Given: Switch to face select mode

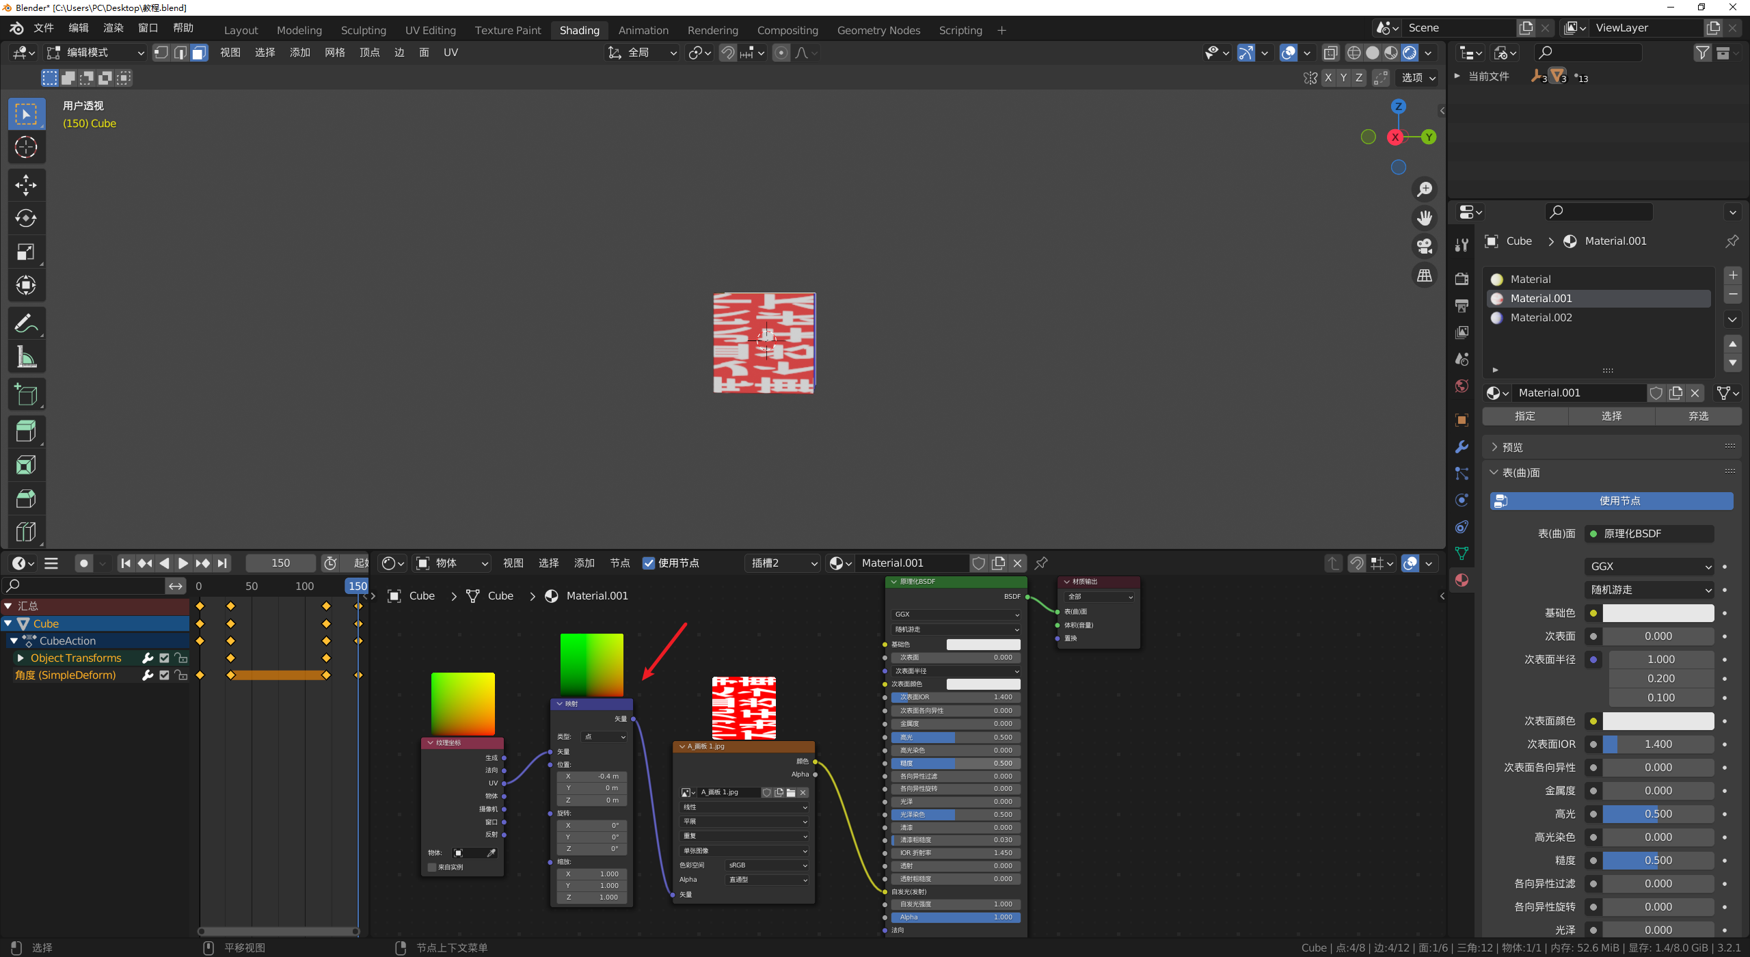Looking at the screenshot, I should [x=199, y=53].
